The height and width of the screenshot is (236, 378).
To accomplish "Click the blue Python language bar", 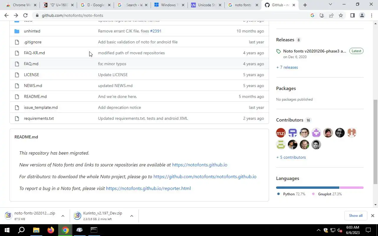I will pyautogui.click(x=307, y=188).
